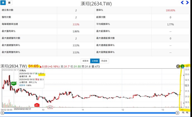Screen dimensions: 192x117
Task: Click the green next-trade chart arrow
Action: 182,66
